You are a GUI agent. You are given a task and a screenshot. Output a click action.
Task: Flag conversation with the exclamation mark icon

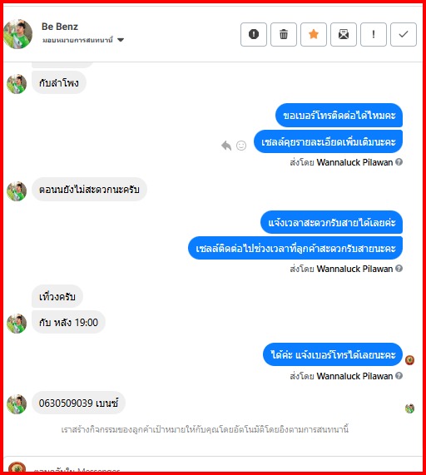[x=374, y=34]
